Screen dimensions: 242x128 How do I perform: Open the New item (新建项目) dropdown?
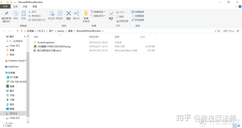(x=98, y=12)
